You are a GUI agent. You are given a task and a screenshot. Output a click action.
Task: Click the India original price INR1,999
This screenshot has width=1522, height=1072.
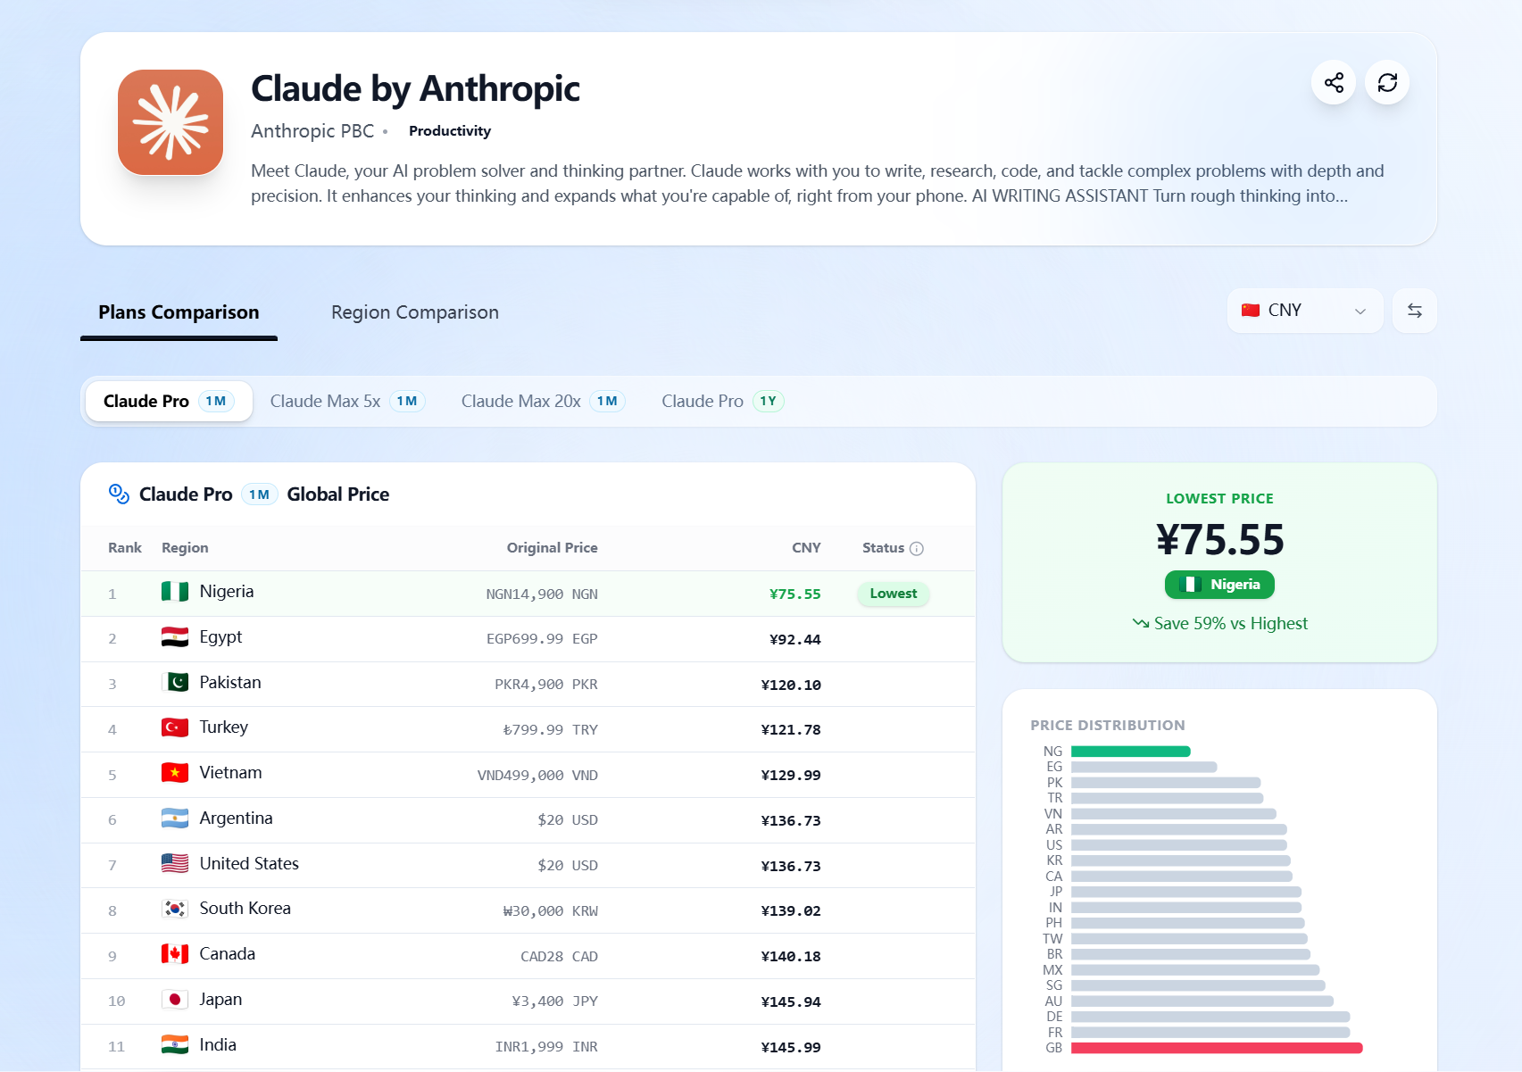click(x=546, y=1047)
